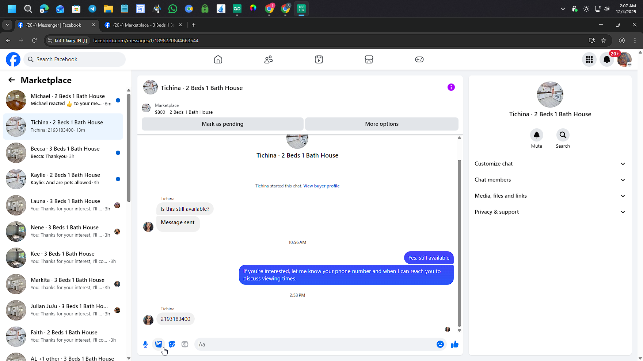Viewport: 643px width, 361px height.
Task: Send a thumbs-up like
Action: [454, 344]
